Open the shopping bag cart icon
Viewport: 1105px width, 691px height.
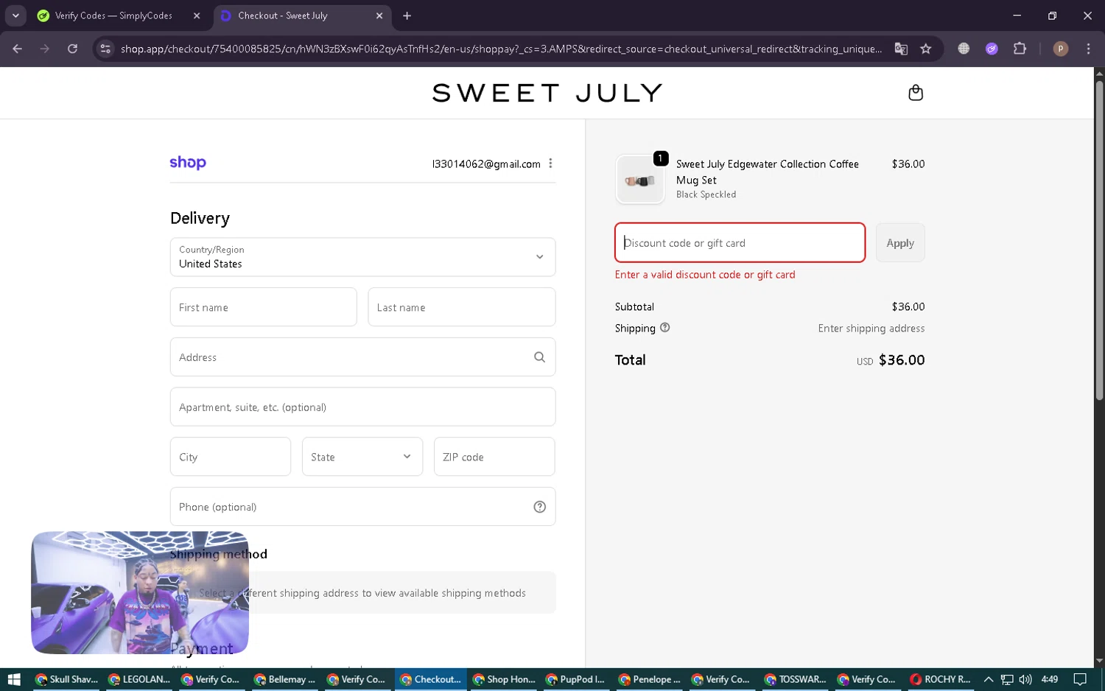click(916, 93)
